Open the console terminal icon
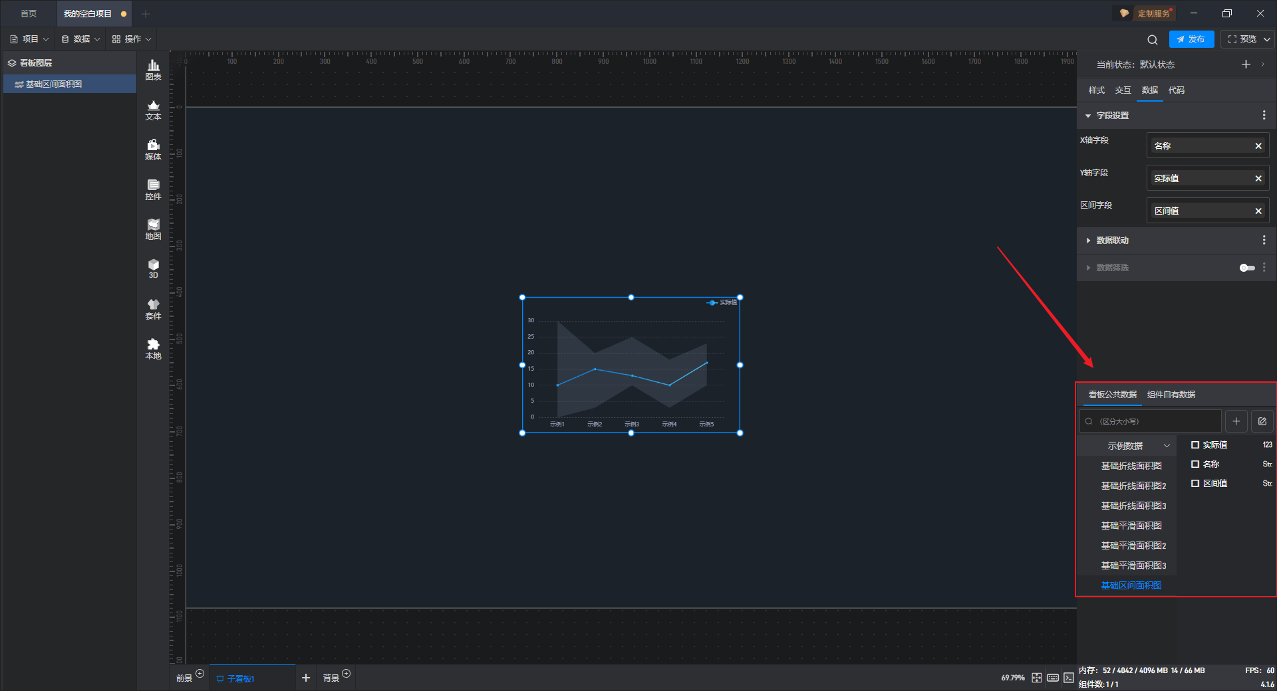This screenshot has height=691, width=1277. click(x=1068, y=678)
